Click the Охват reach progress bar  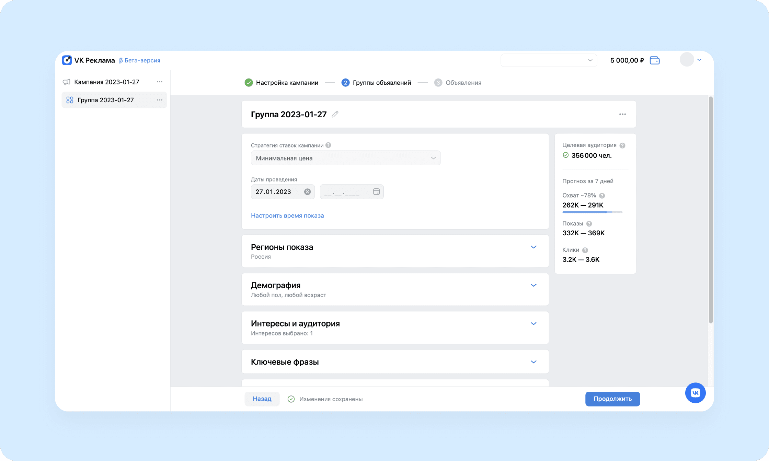point(592,212)
